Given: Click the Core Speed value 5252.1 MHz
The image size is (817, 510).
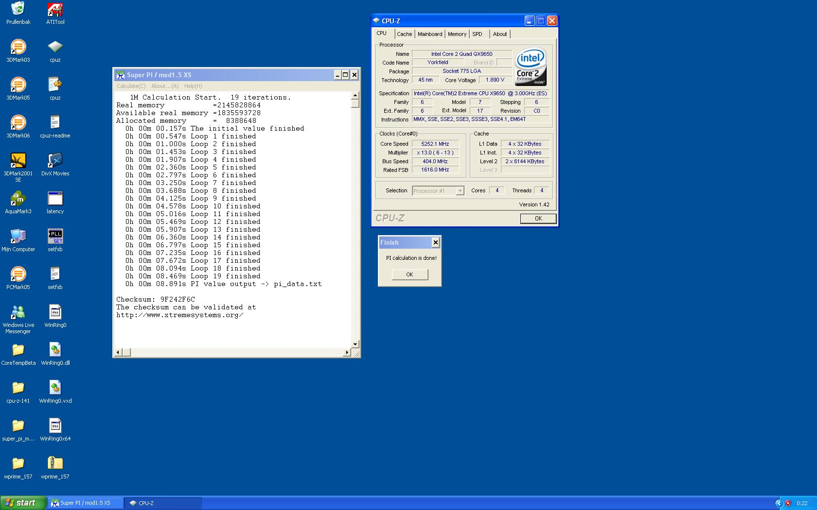Looking at the screenshot, I should 435,144.
